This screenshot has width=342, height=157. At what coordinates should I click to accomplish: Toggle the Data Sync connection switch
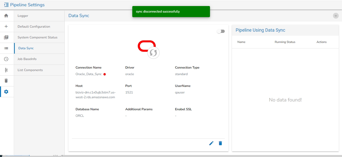click(x=221, y=31)
